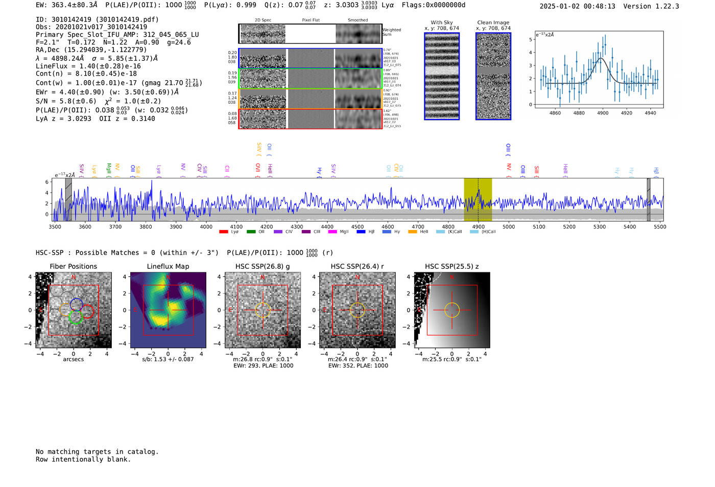Click the magenta CIII line label above spectrum

tap(227, 171)
